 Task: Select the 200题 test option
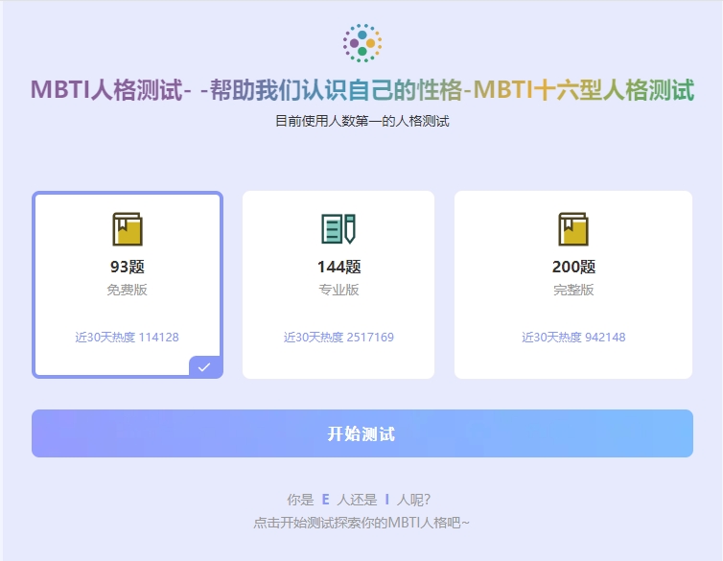pos(572,268)
